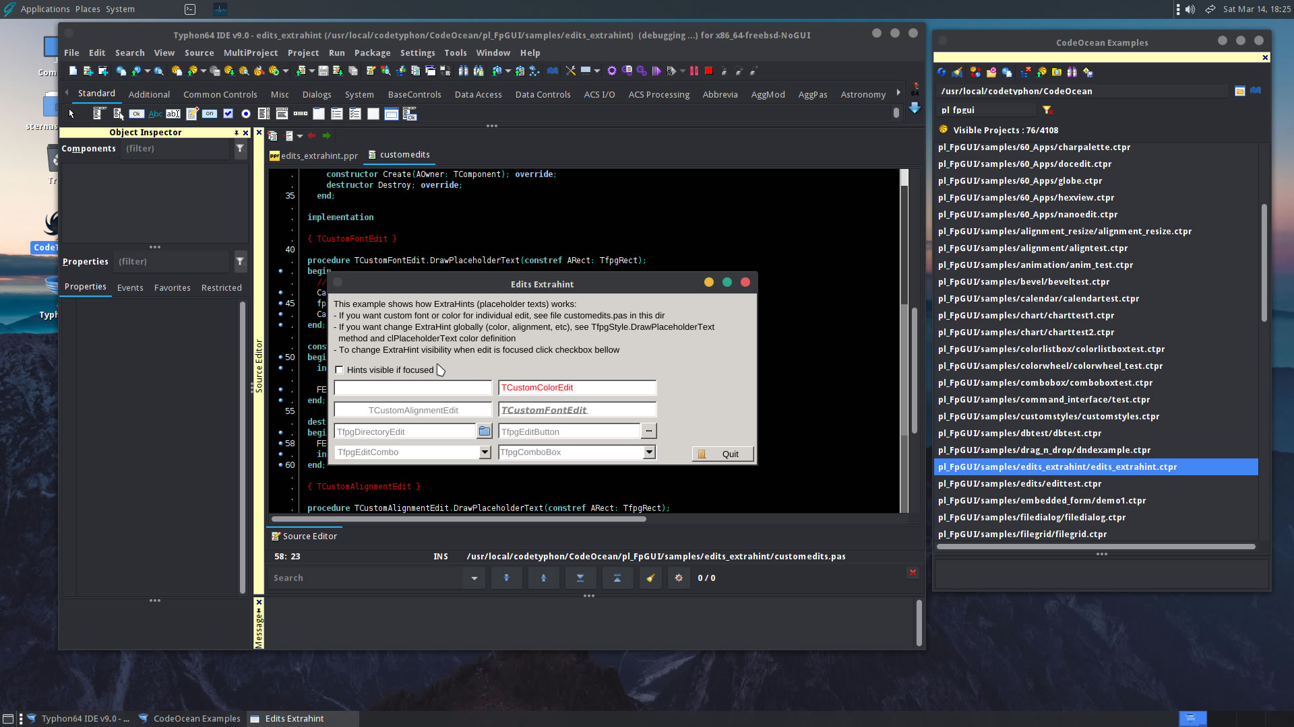The image size is (1294, 727).
Task: Toggle Hints visible if focused checkbox
Action: (340, 370)
